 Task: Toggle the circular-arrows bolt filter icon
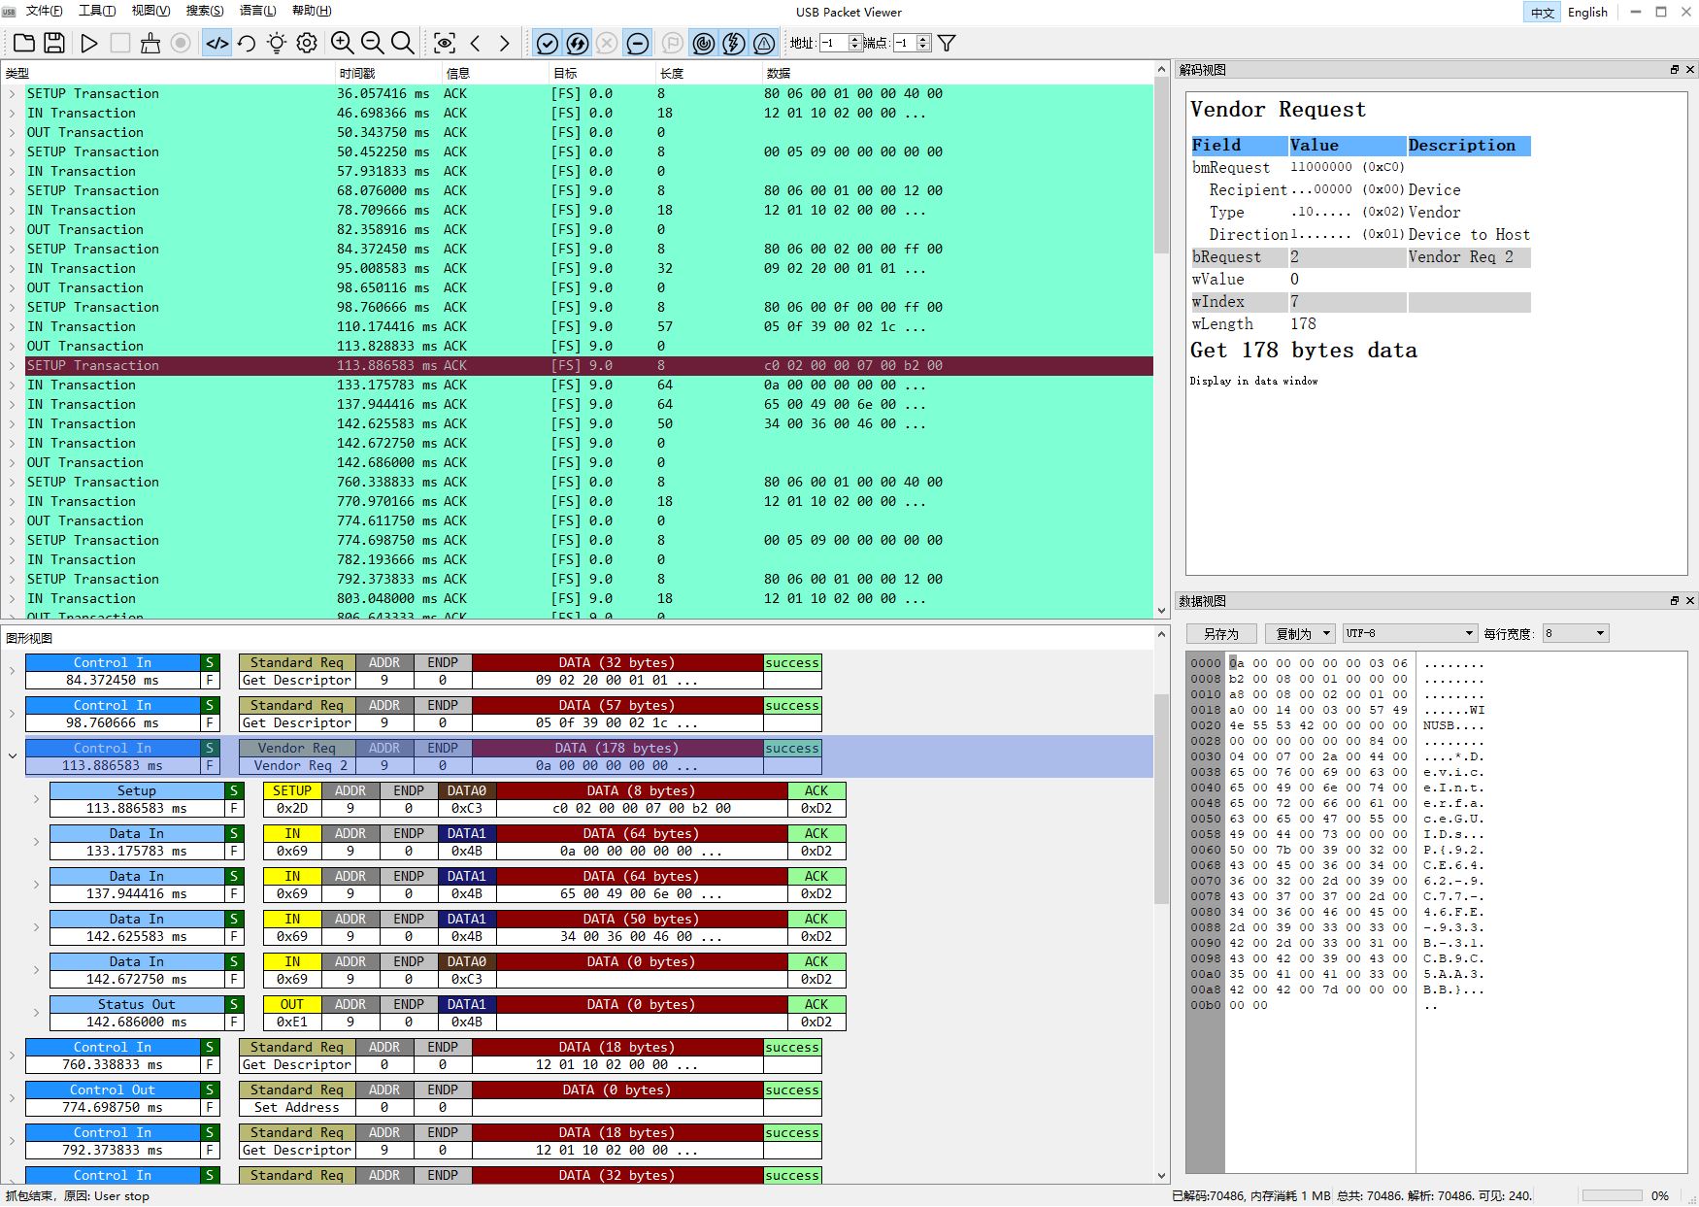tap(578, 43)
